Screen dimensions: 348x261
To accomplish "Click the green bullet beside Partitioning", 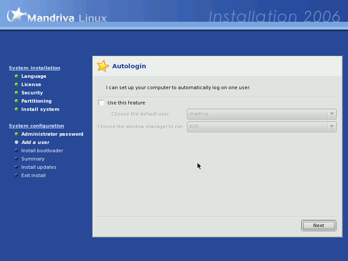I will pos(17,101).
